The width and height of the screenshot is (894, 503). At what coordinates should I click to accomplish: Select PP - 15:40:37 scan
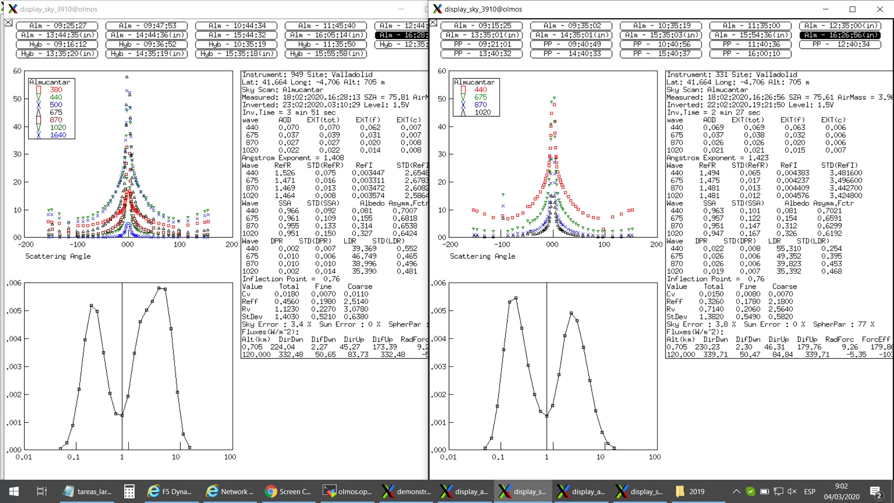[x=661, y=54]
